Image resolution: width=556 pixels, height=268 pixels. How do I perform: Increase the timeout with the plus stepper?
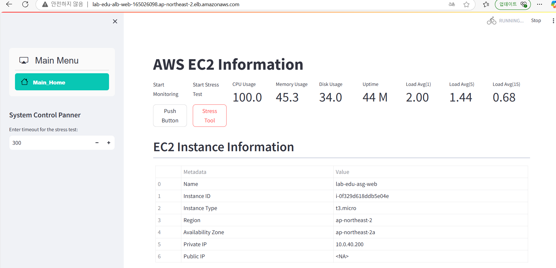pos(109,143)
